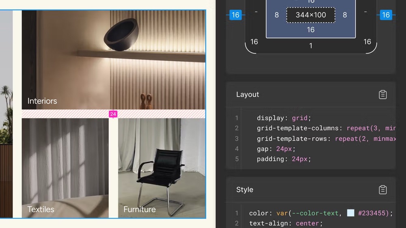Select the Interiors image card

113,60
